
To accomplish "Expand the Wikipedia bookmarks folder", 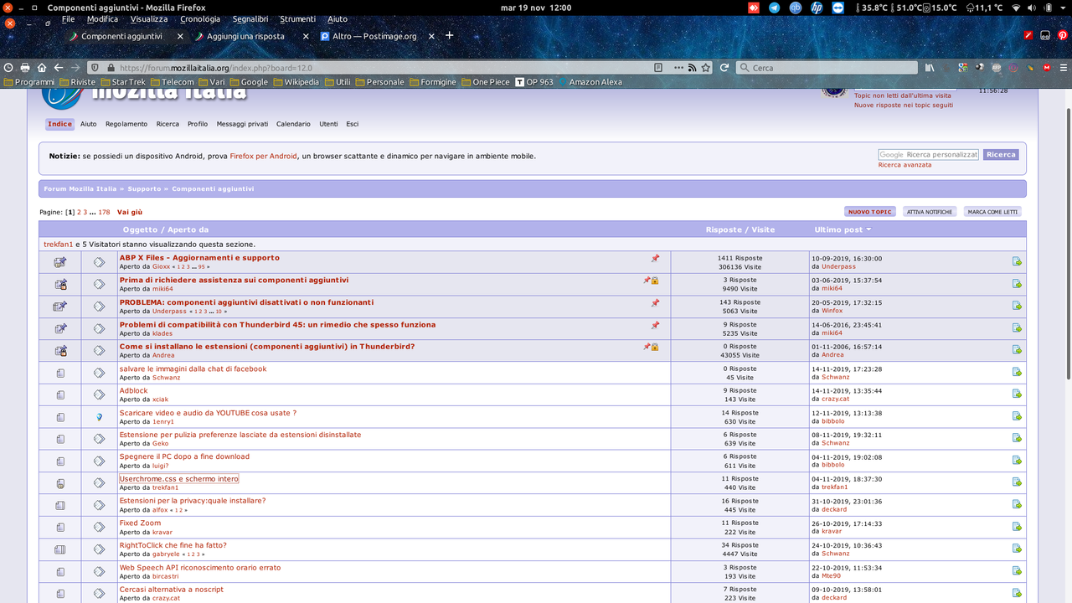I will 296,82.
